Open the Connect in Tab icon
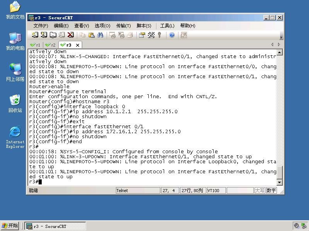 (53, 35)
